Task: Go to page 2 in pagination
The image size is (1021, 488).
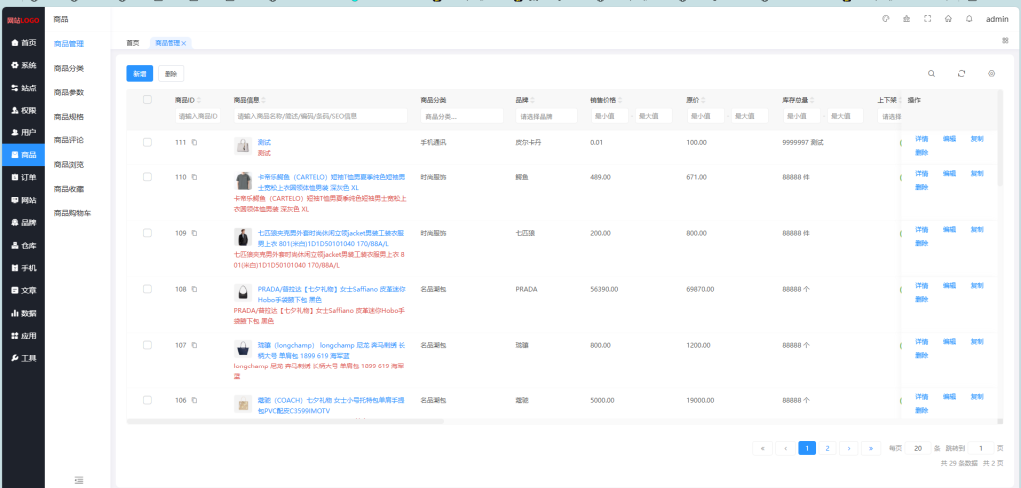Action: pyautogui.click(x=827, y=448)
